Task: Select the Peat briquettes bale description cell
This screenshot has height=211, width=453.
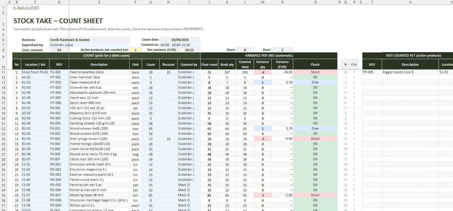Action: (99, 72)
